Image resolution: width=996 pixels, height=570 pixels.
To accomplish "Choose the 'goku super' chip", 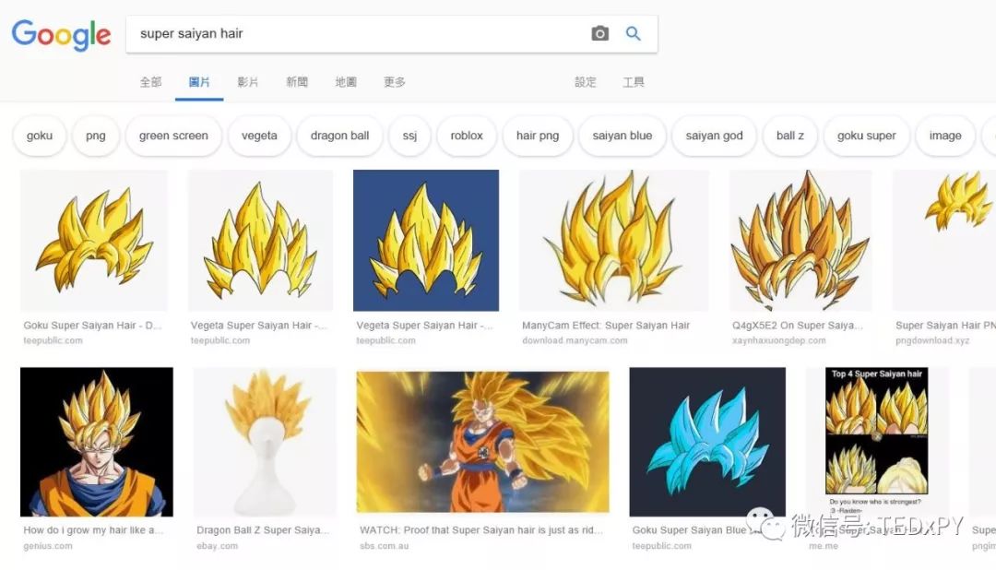I will [866, 136].
